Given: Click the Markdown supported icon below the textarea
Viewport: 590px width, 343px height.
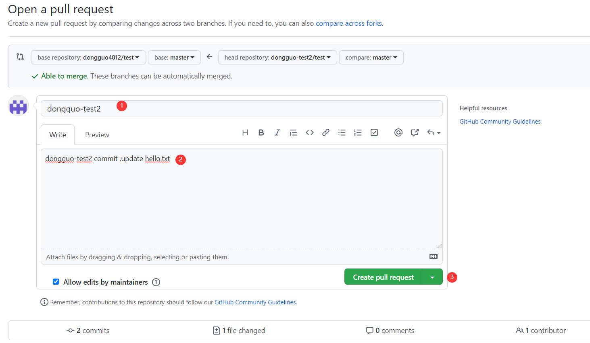Looking at the screenshot, I should click(x=434, y=256).
